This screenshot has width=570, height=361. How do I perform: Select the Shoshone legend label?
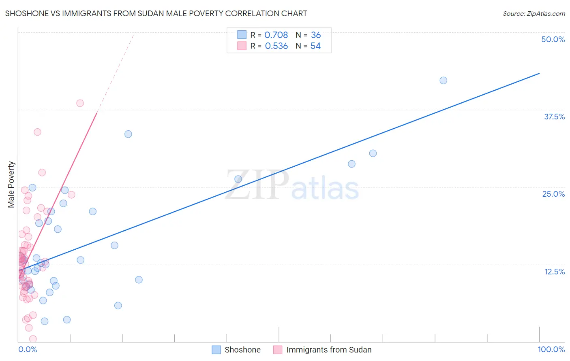[242, 350]
